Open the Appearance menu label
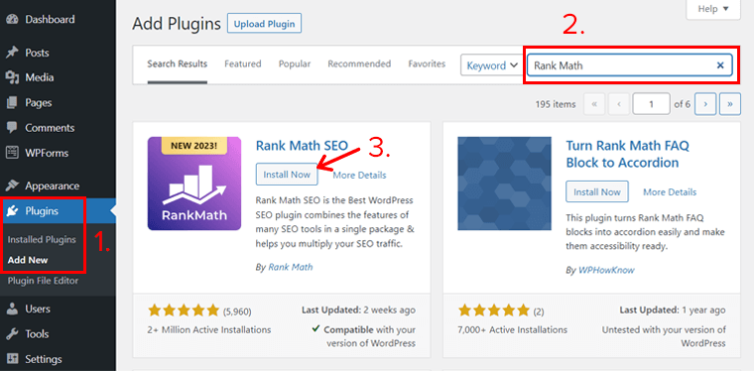This screenshot has width=754, height=371. (53, 185)
